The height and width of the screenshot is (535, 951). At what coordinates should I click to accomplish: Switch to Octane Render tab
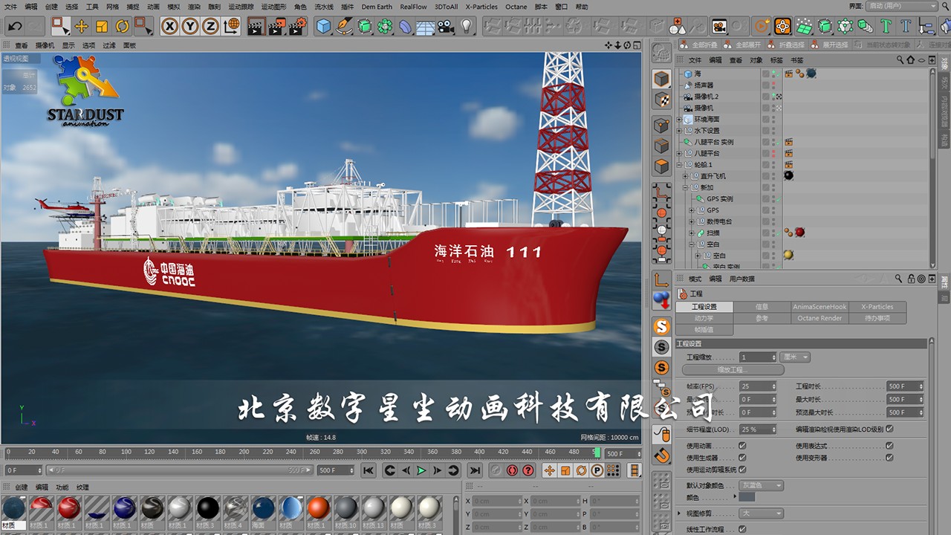click(819, 318)
